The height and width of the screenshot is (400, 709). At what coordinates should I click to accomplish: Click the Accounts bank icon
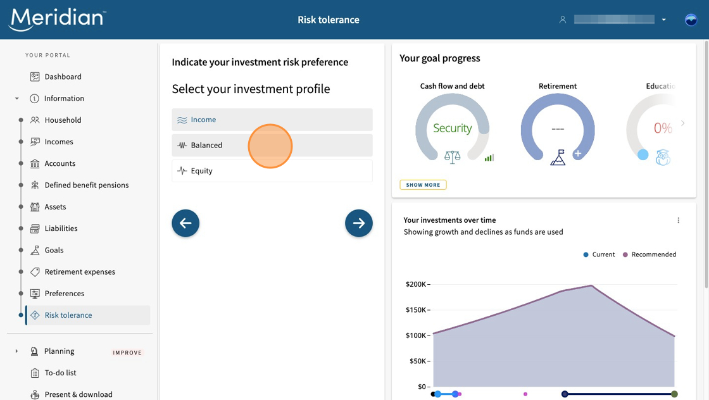[35, 164]
